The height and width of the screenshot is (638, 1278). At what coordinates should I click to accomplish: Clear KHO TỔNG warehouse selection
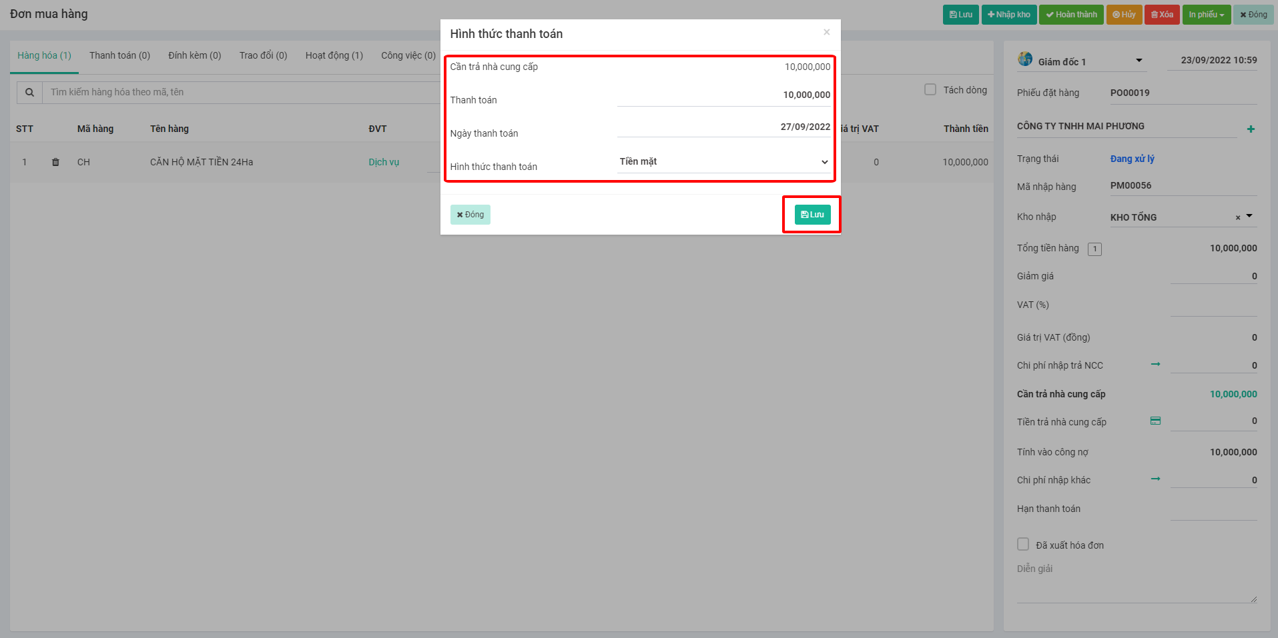click(1238, 217)
